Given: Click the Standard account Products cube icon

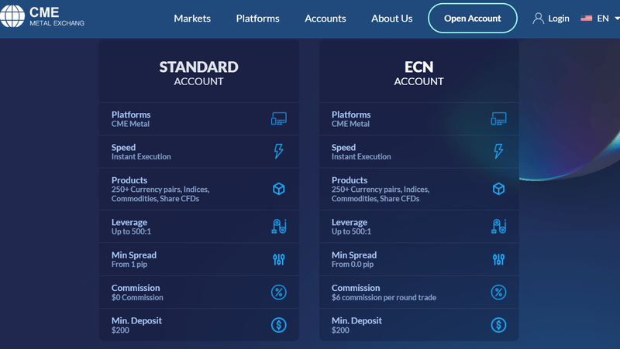Looking at the screenshot, I should tap(279, 189).
